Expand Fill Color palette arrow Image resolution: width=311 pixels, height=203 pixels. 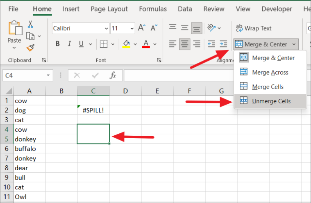point(135,44)
